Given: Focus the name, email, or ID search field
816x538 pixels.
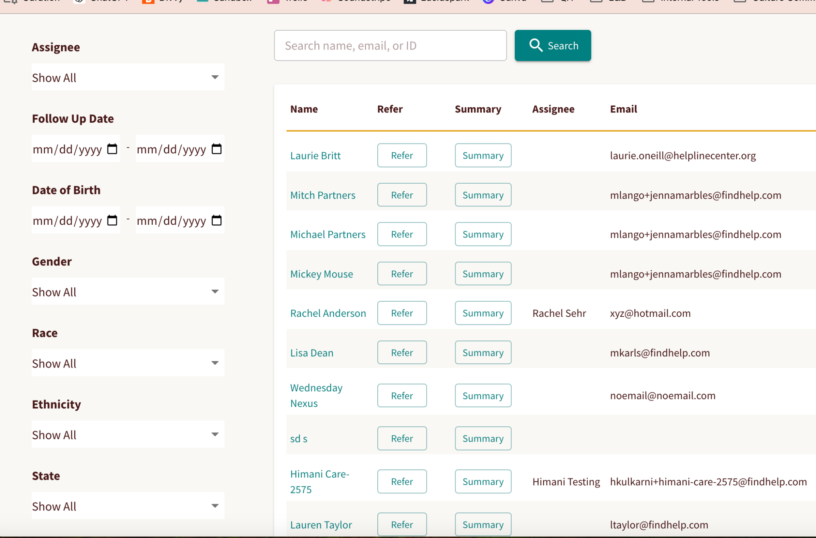Looking at the screenshot, I should tap(390, 45).
